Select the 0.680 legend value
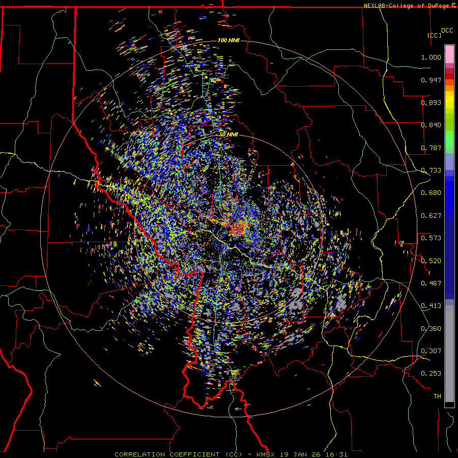Image resolution: width=458 pixels, height=458 pixels. (431, 193)
